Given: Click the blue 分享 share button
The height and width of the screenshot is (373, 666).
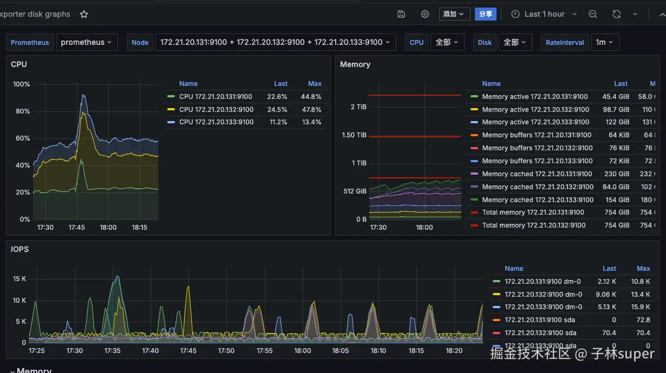Looking at the screenshot, I should click(x=485, y=14).
